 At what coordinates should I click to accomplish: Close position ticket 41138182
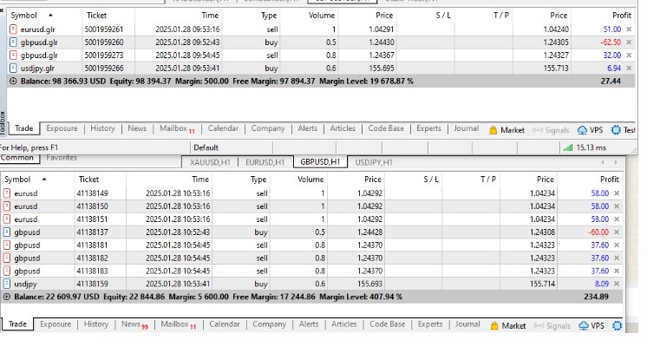[x=617, y=258]
